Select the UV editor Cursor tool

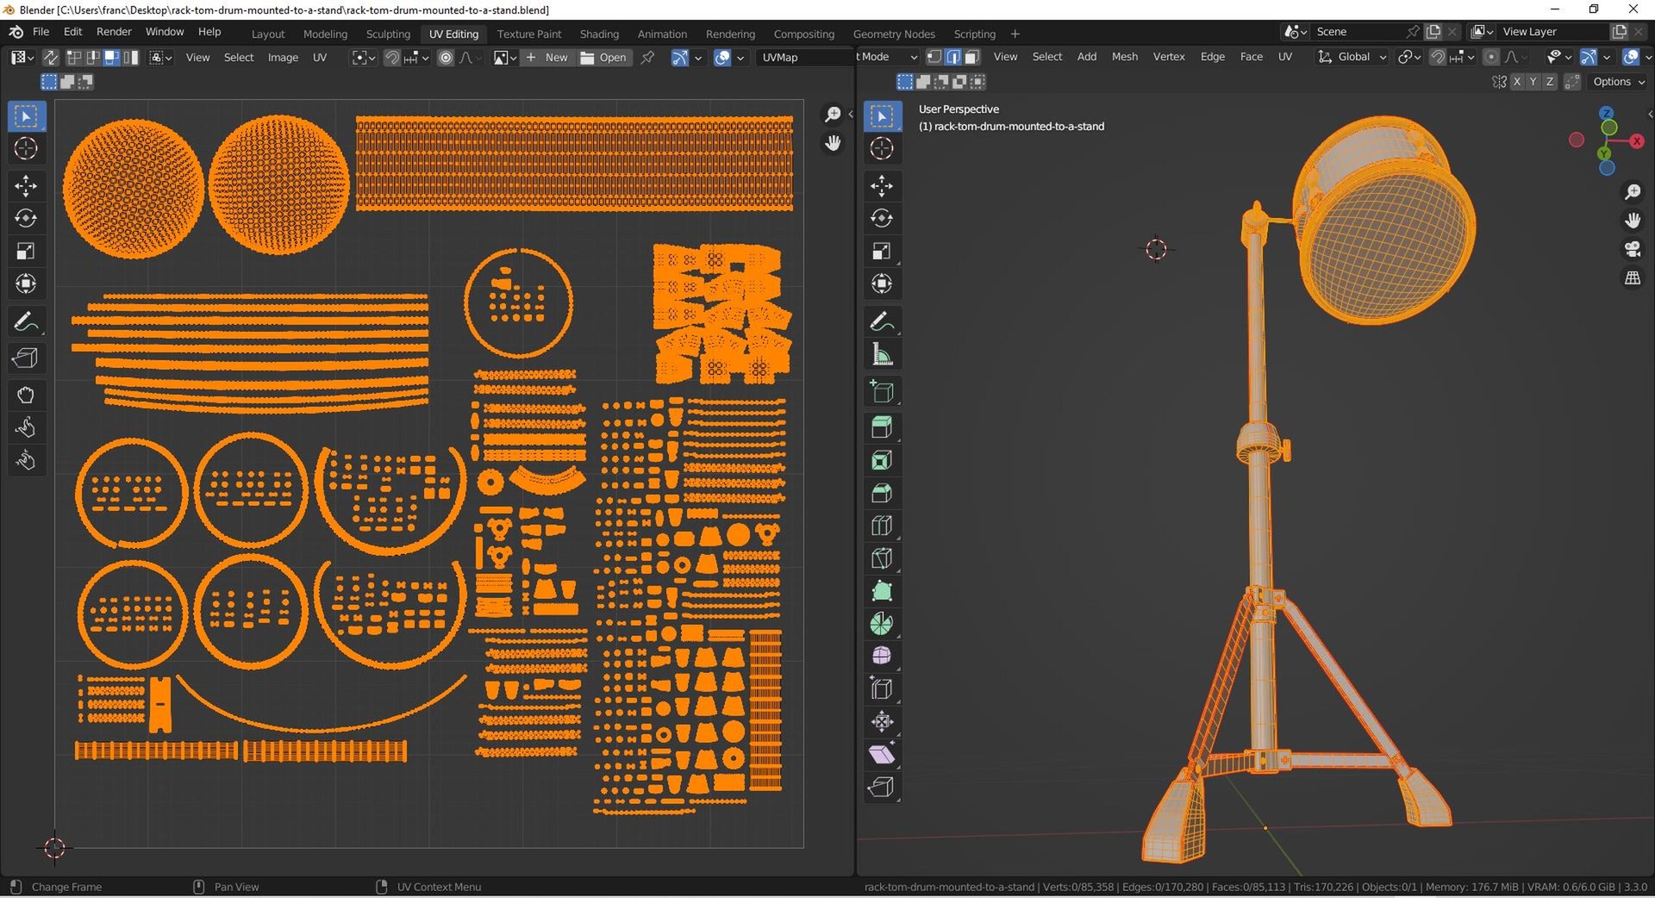[26, 148]
